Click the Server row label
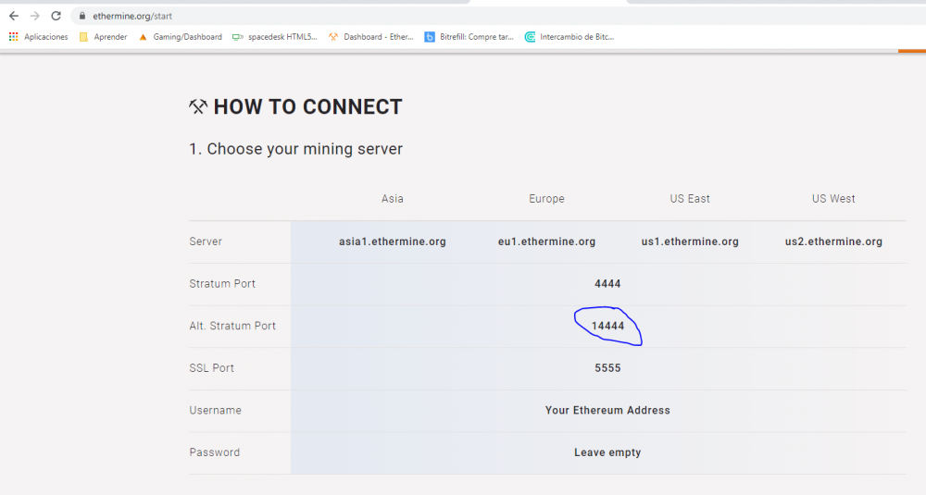The width and height of the screenshot is (926, 495). (x=206, y=241)
